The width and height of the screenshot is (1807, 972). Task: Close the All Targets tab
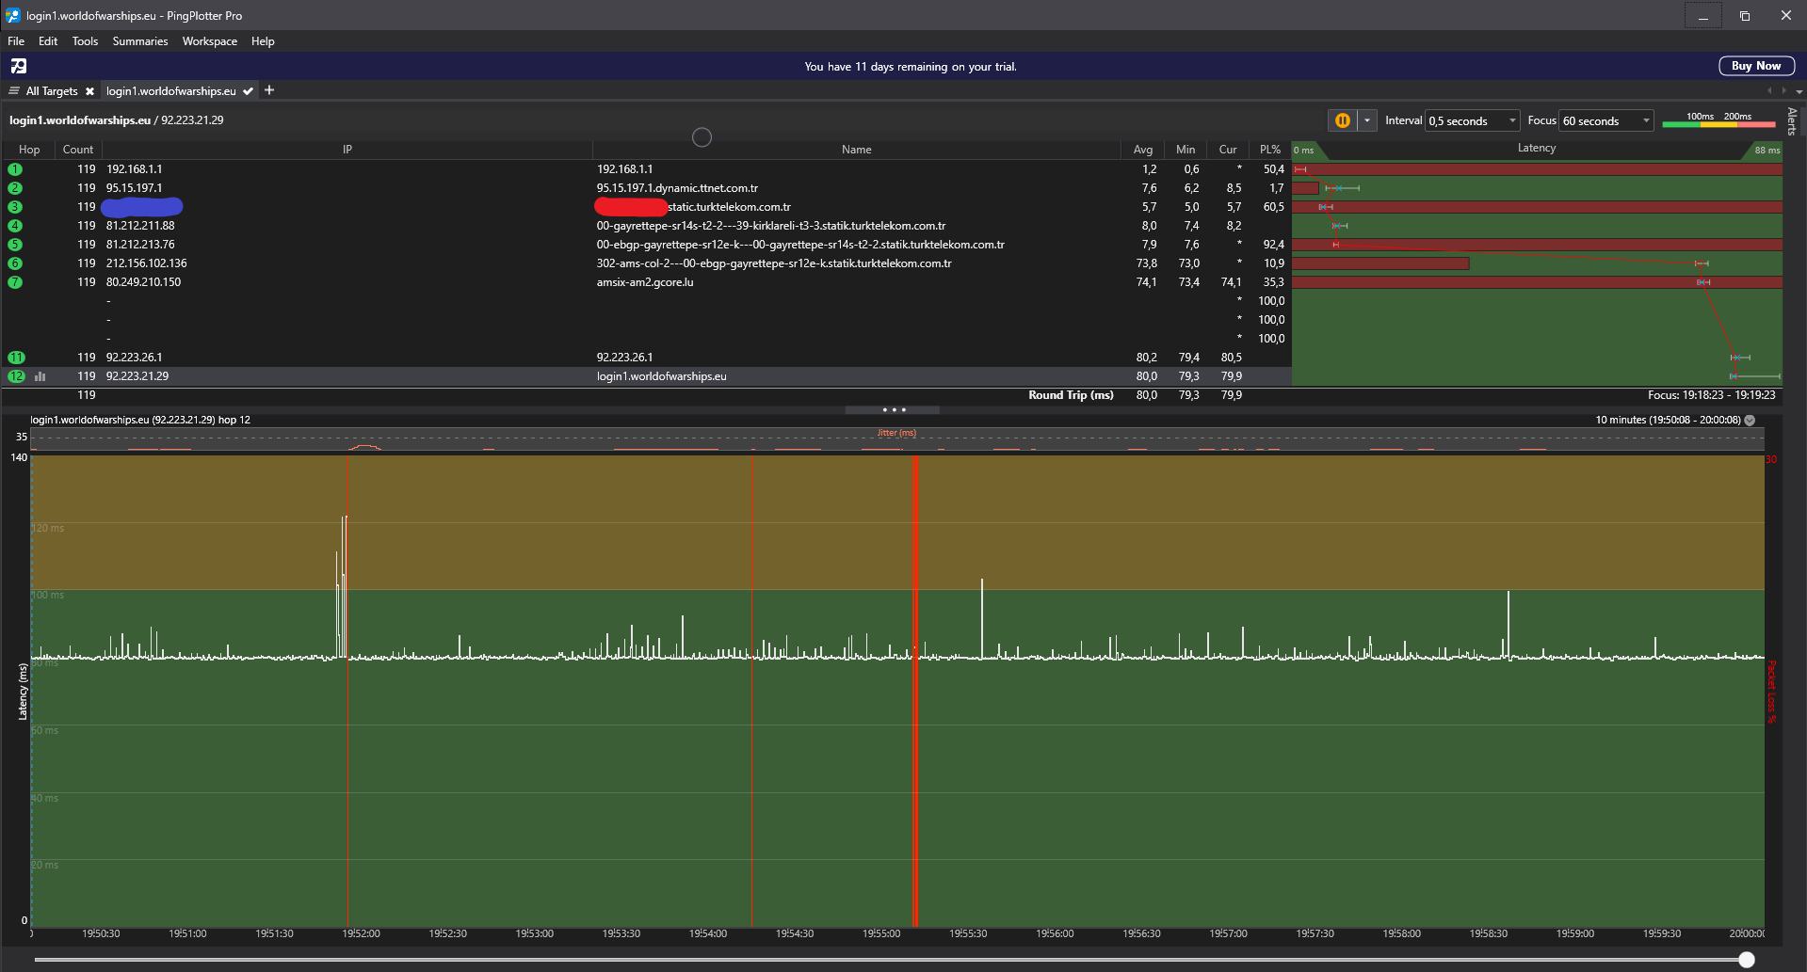[89, 91]
